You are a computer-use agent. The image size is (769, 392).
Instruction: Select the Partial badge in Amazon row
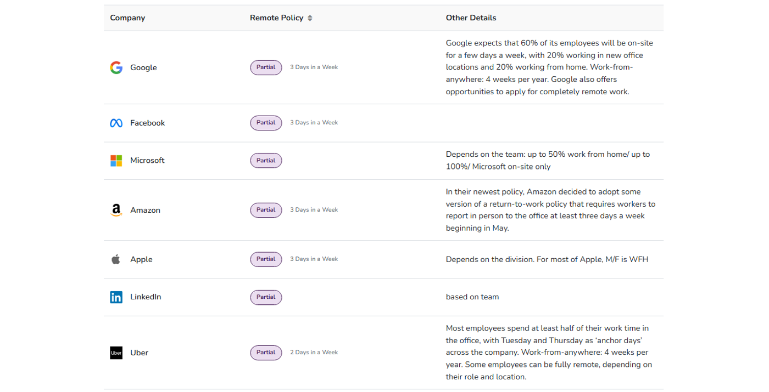tap(266, 210)
